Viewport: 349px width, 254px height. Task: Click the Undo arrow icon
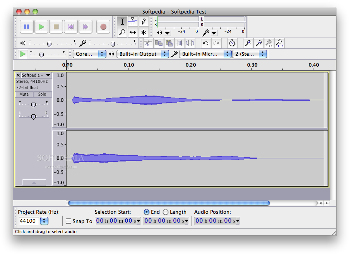(x=206, y=43)
